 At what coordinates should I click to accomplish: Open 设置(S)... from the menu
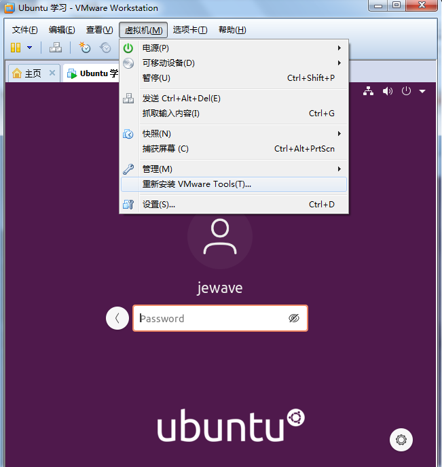[234, 205]
